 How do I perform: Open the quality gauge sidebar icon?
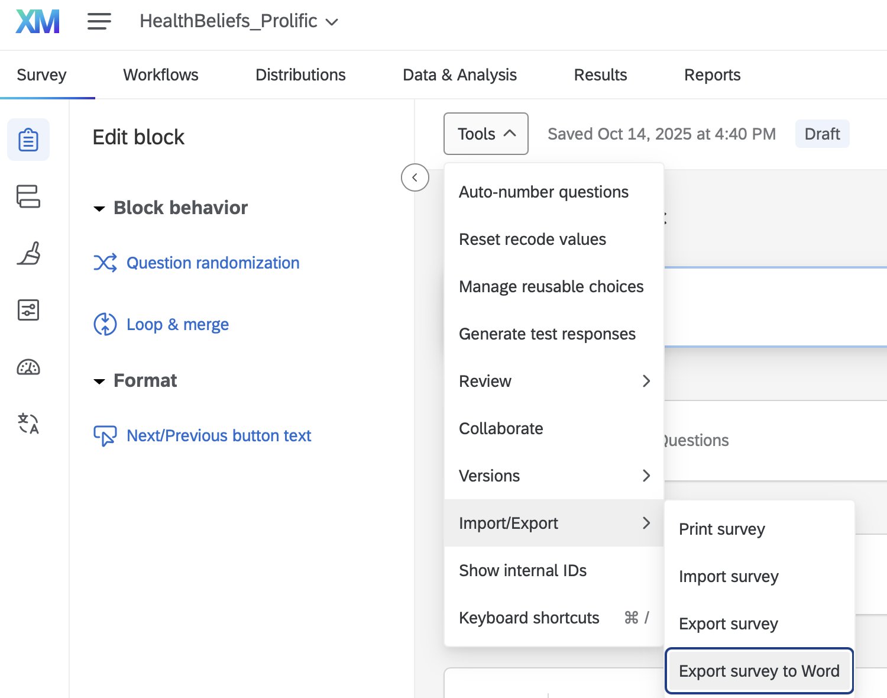(28, 367)
